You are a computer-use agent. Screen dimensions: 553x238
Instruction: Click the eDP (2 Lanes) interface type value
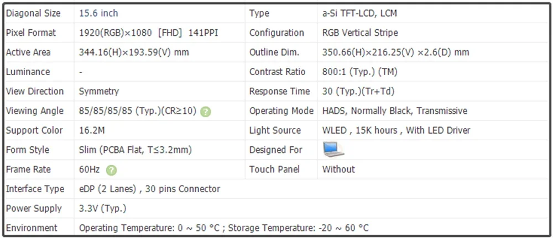(x=149, y=189)
